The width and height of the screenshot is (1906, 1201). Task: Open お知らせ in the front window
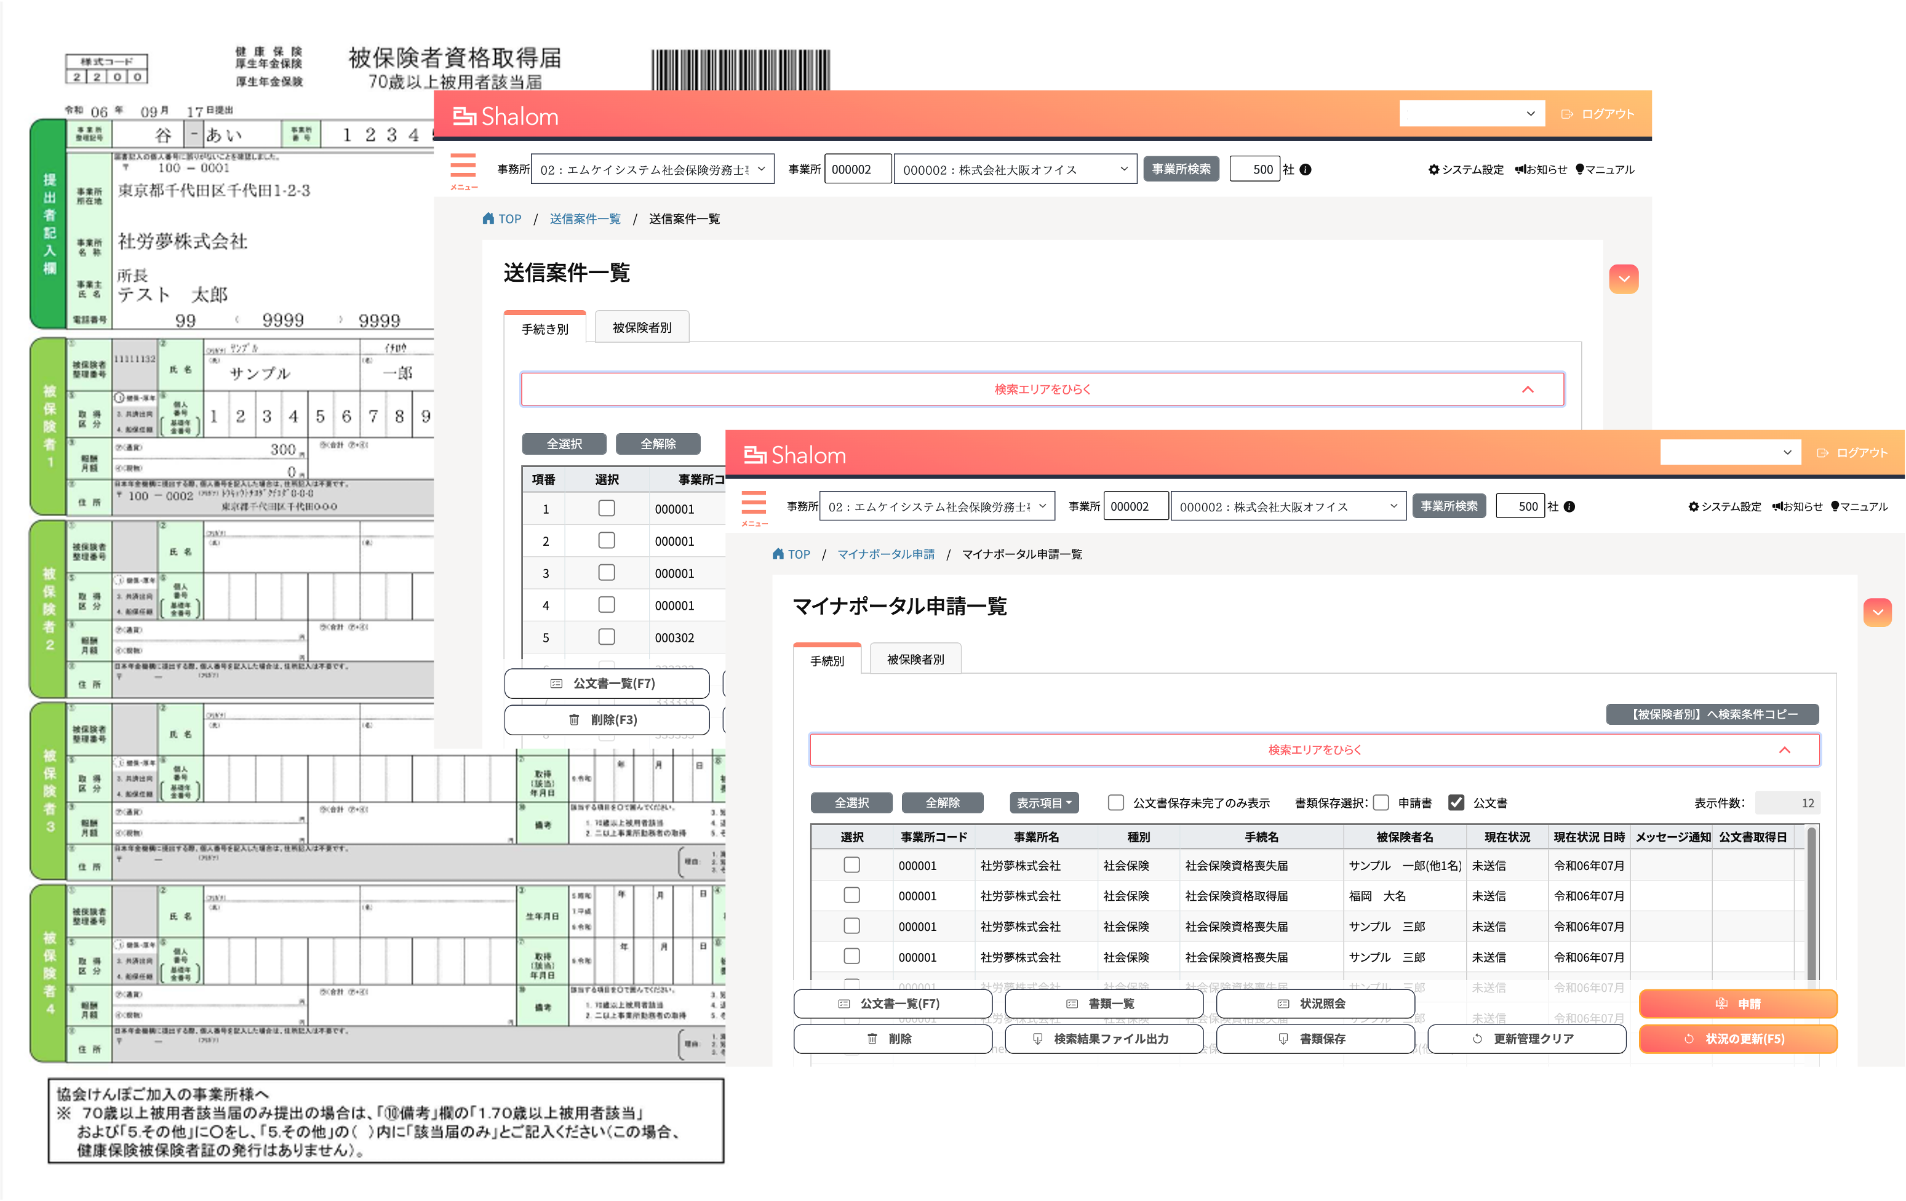click(x=1796, y=507)
